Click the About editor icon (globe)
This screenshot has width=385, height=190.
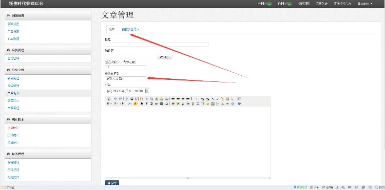(239, 103)
